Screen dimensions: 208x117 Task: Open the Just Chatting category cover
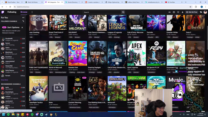click(38, 23)
